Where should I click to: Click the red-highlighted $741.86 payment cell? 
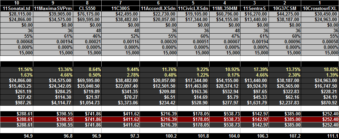click(87, 119)
